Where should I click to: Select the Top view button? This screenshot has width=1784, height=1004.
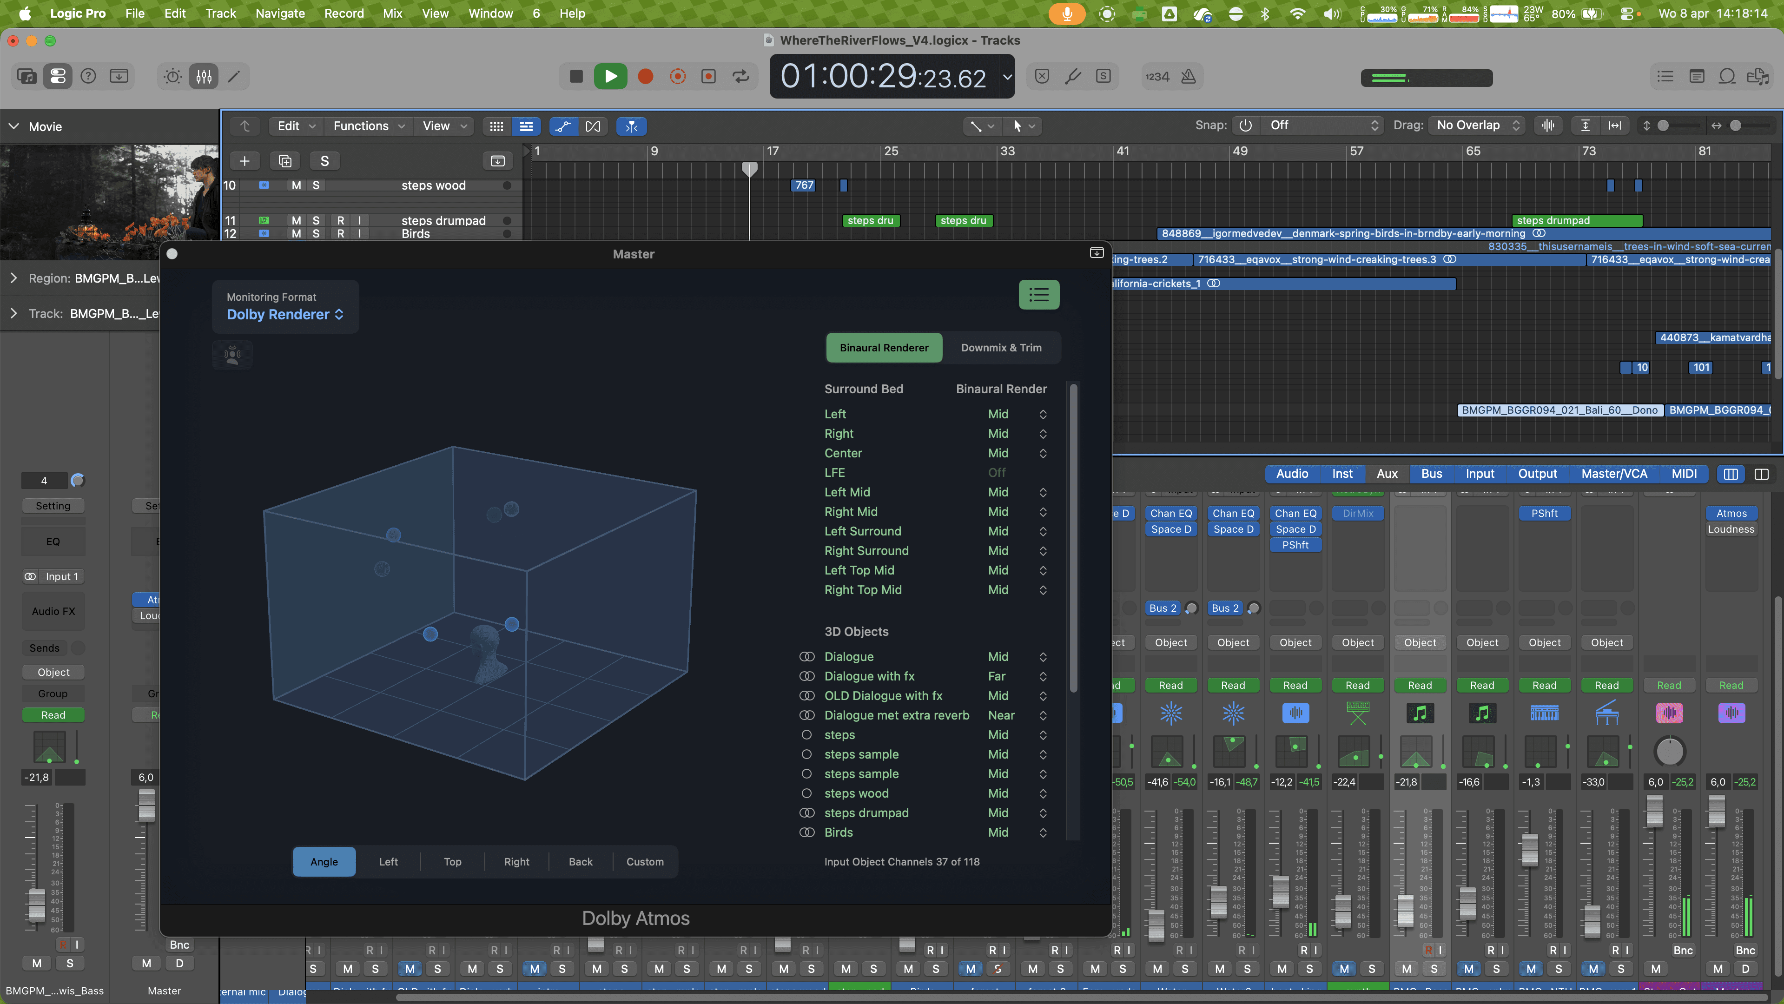click(x=452, y=861)
